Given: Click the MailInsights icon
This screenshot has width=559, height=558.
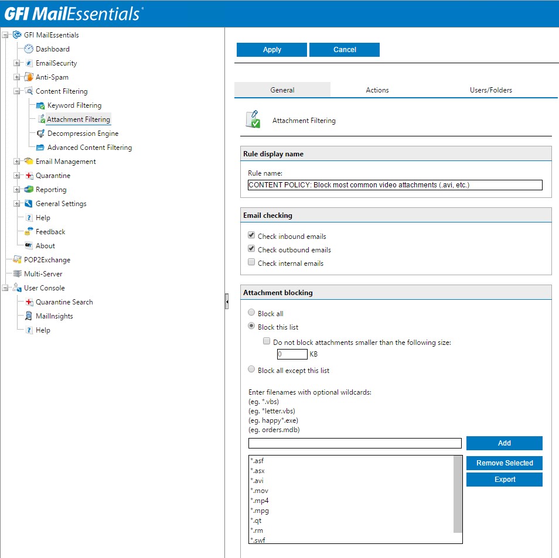Looking at the screenshot, I should click(x=29, y=316).
